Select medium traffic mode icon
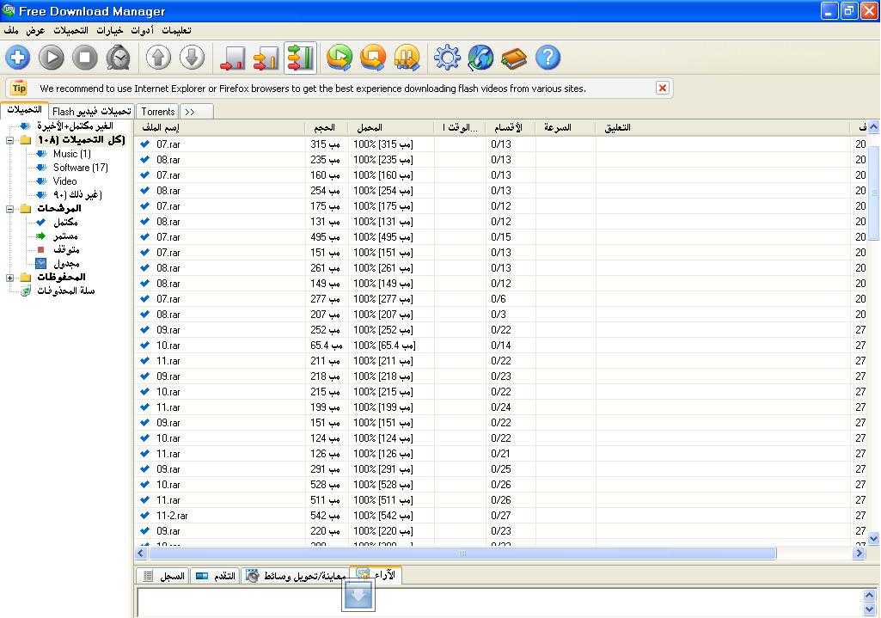This screenshot has width=881, height=618. 266,58
